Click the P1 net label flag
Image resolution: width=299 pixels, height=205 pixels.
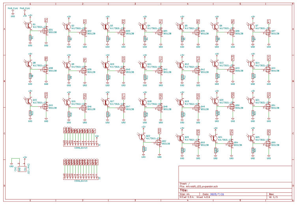point(46,20)
